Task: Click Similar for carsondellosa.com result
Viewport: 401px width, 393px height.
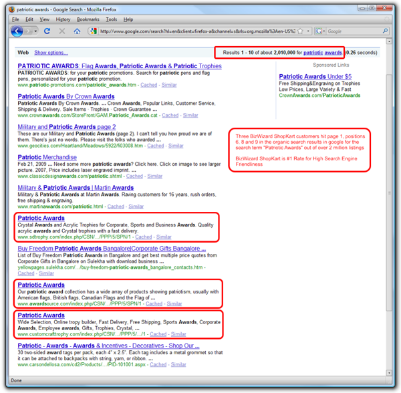Action: click(x=178, y=365)
